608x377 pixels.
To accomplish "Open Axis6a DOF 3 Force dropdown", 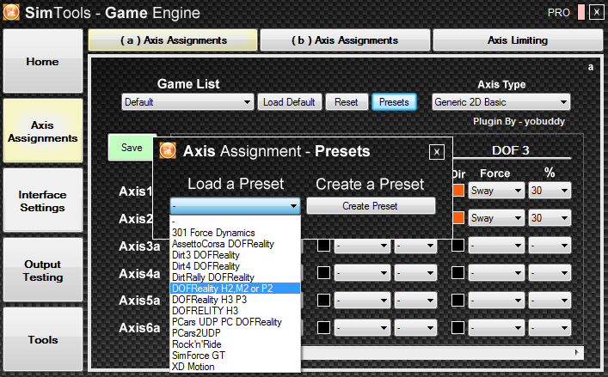I will click(x=496, y=328).
